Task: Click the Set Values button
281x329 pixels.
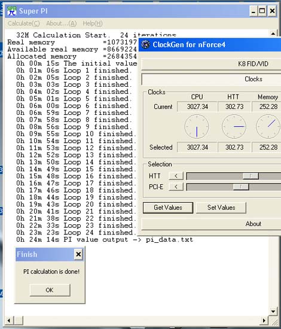Action: tap(221, 208)
